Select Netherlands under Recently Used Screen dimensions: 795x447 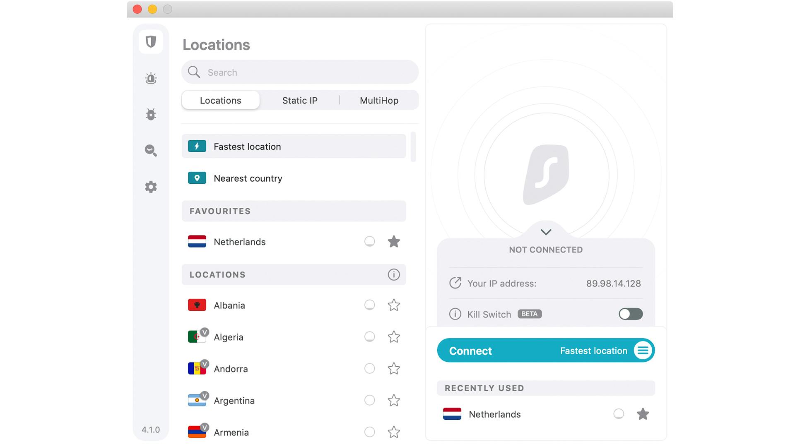click(x=494, y=414)
